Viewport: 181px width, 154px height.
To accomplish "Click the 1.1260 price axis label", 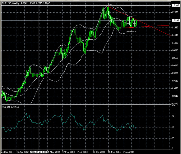I will pos(175,43).
